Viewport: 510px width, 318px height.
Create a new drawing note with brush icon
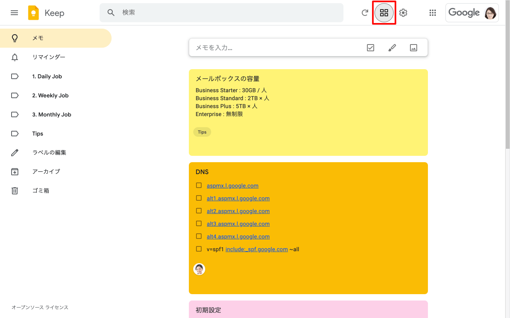tap(392, 48)
